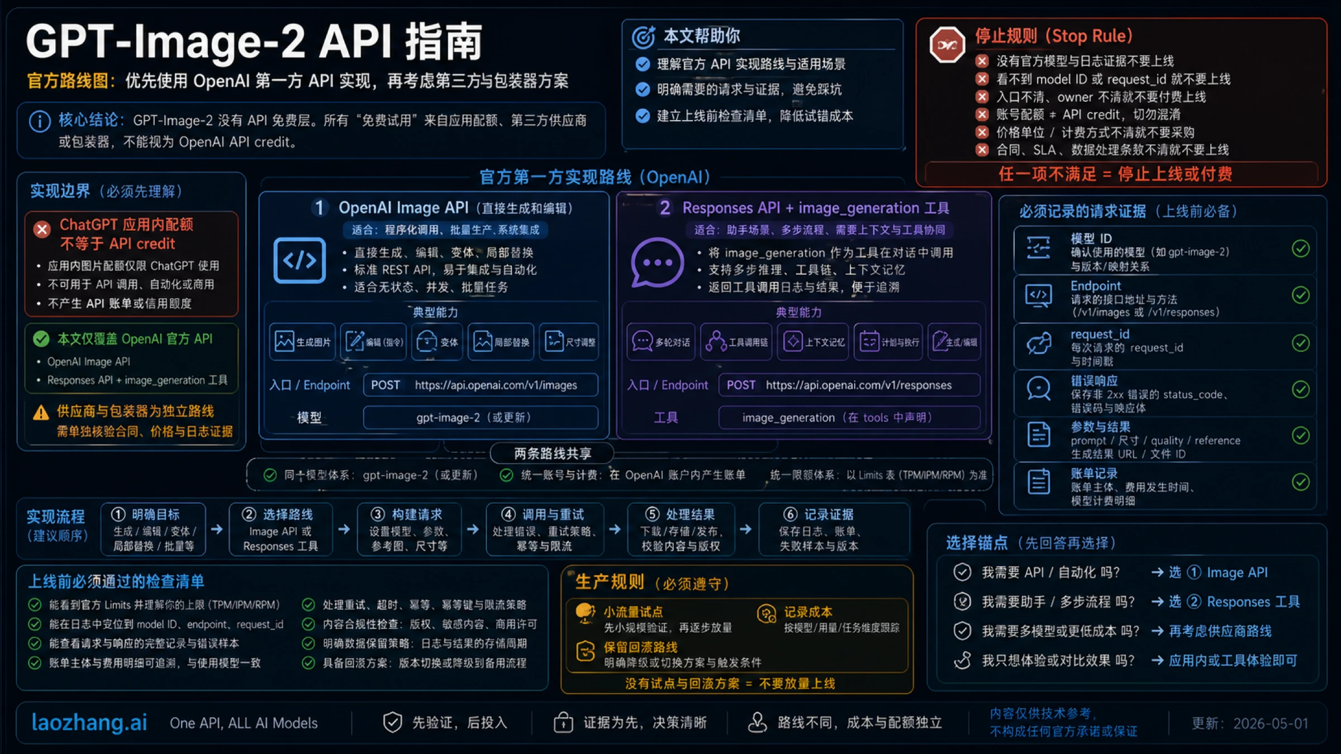
Task: Click the warning triangle beside 供应商与包装器为独立路线
Action: coord(41,413)
